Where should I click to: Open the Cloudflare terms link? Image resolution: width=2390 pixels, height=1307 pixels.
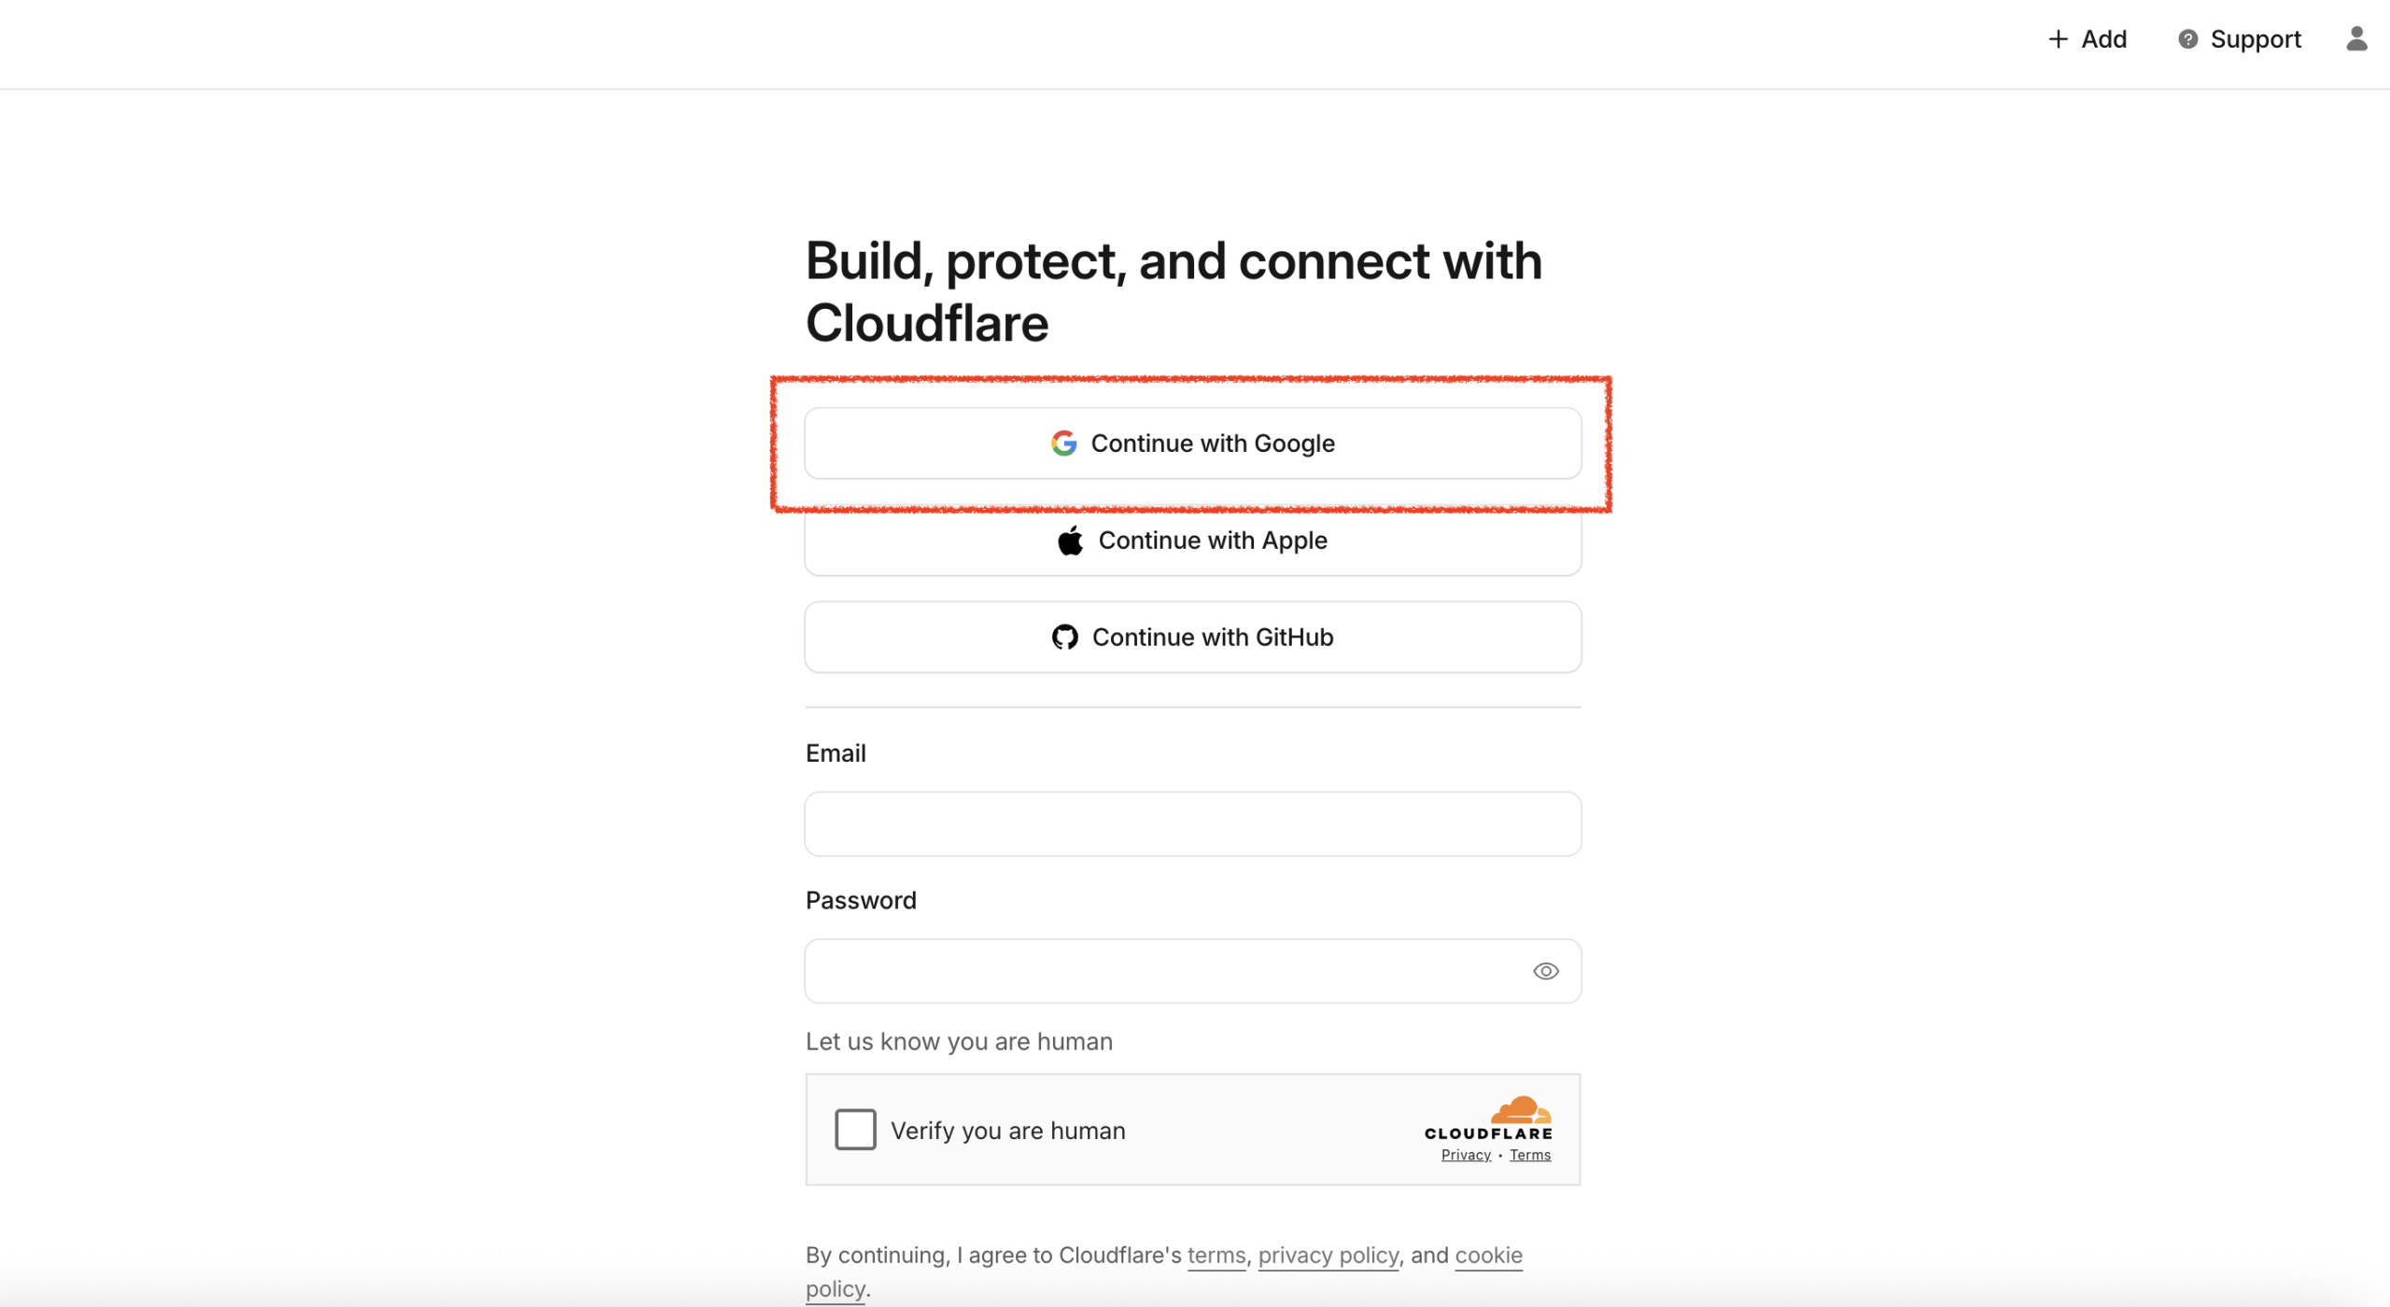[1216, 1256]
